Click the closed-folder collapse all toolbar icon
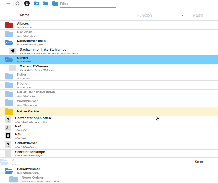Screen dimensions: 218x184 click(55, 3)
